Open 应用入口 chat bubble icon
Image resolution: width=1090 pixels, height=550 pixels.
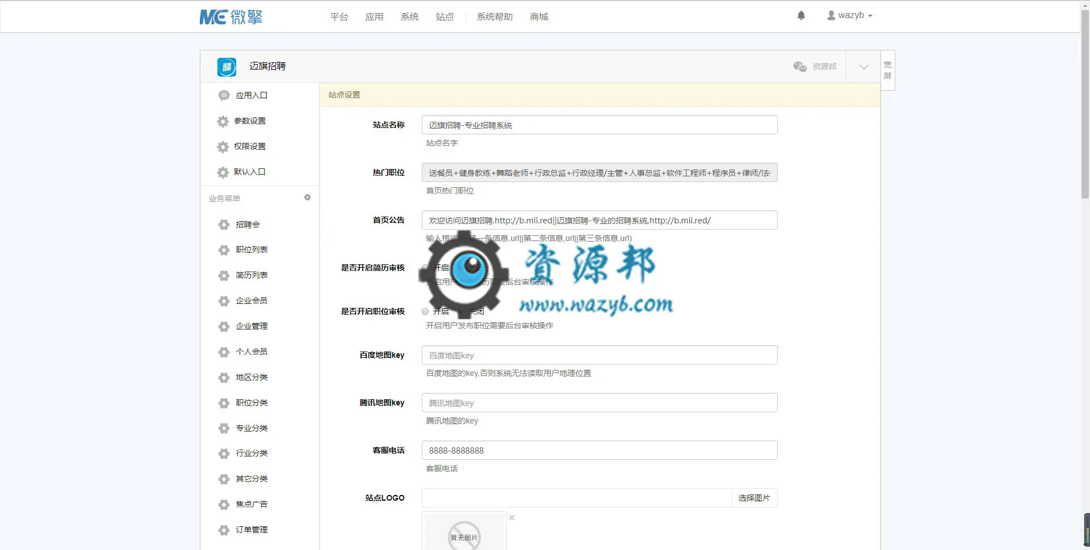click(224, 95)
